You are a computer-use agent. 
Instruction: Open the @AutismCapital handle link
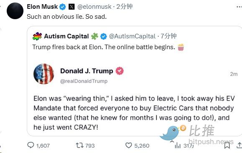click(x=132, y=36)
